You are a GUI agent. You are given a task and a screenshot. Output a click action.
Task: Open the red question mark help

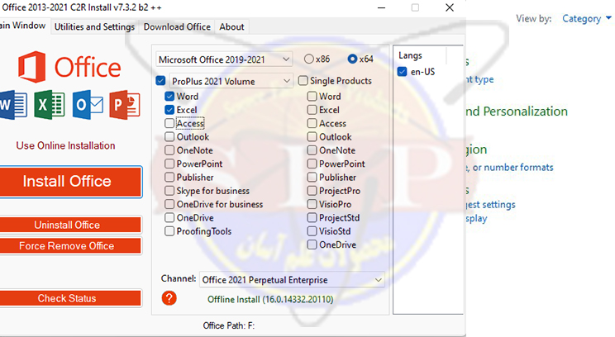pos(169,298)
